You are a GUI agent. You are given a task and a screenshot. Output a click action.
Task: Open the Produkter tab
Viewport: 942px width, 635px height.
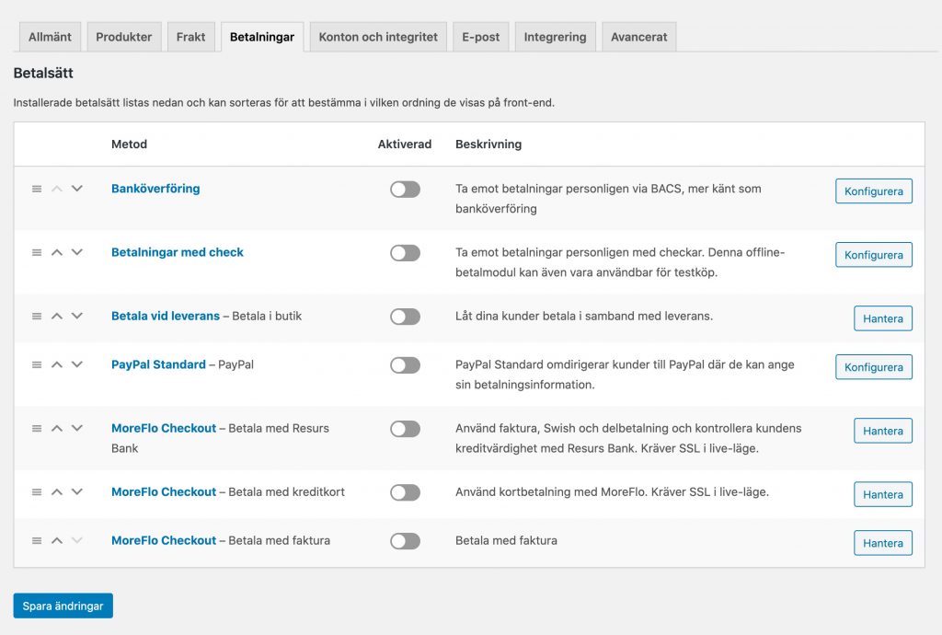click(124, 37)
